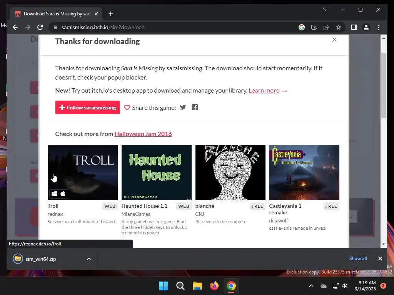
Task: Click the blanche game title
Action: point(205,206)
